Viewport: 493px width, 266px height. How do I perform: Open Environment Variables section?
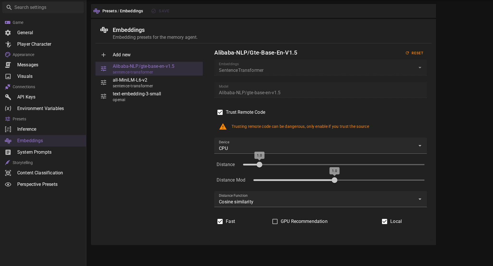[x=43, y=109]
